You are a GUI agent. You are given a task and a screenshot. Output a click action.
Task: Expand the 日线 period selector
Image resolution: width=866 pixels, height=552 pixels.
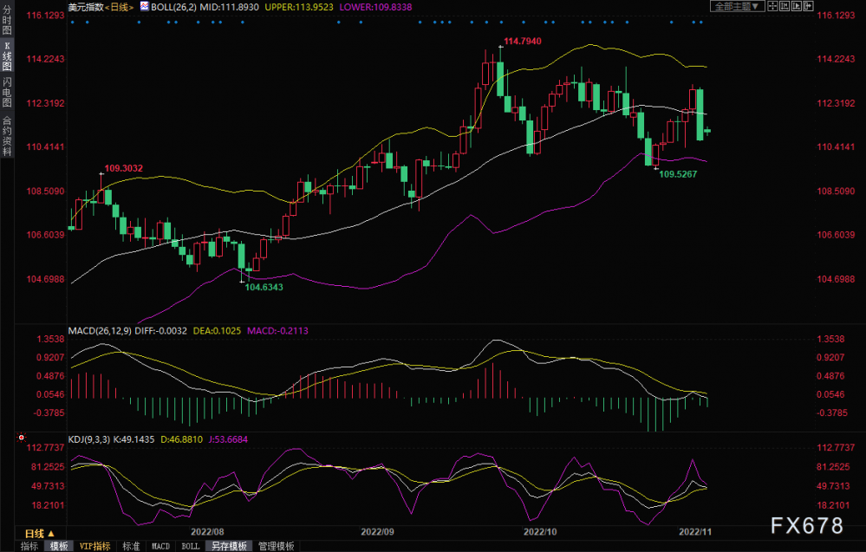coord(39,533)
